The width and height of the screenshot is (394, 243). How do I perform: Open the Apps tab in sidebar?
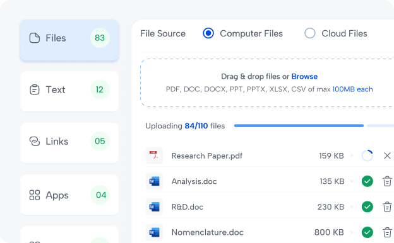69,195
